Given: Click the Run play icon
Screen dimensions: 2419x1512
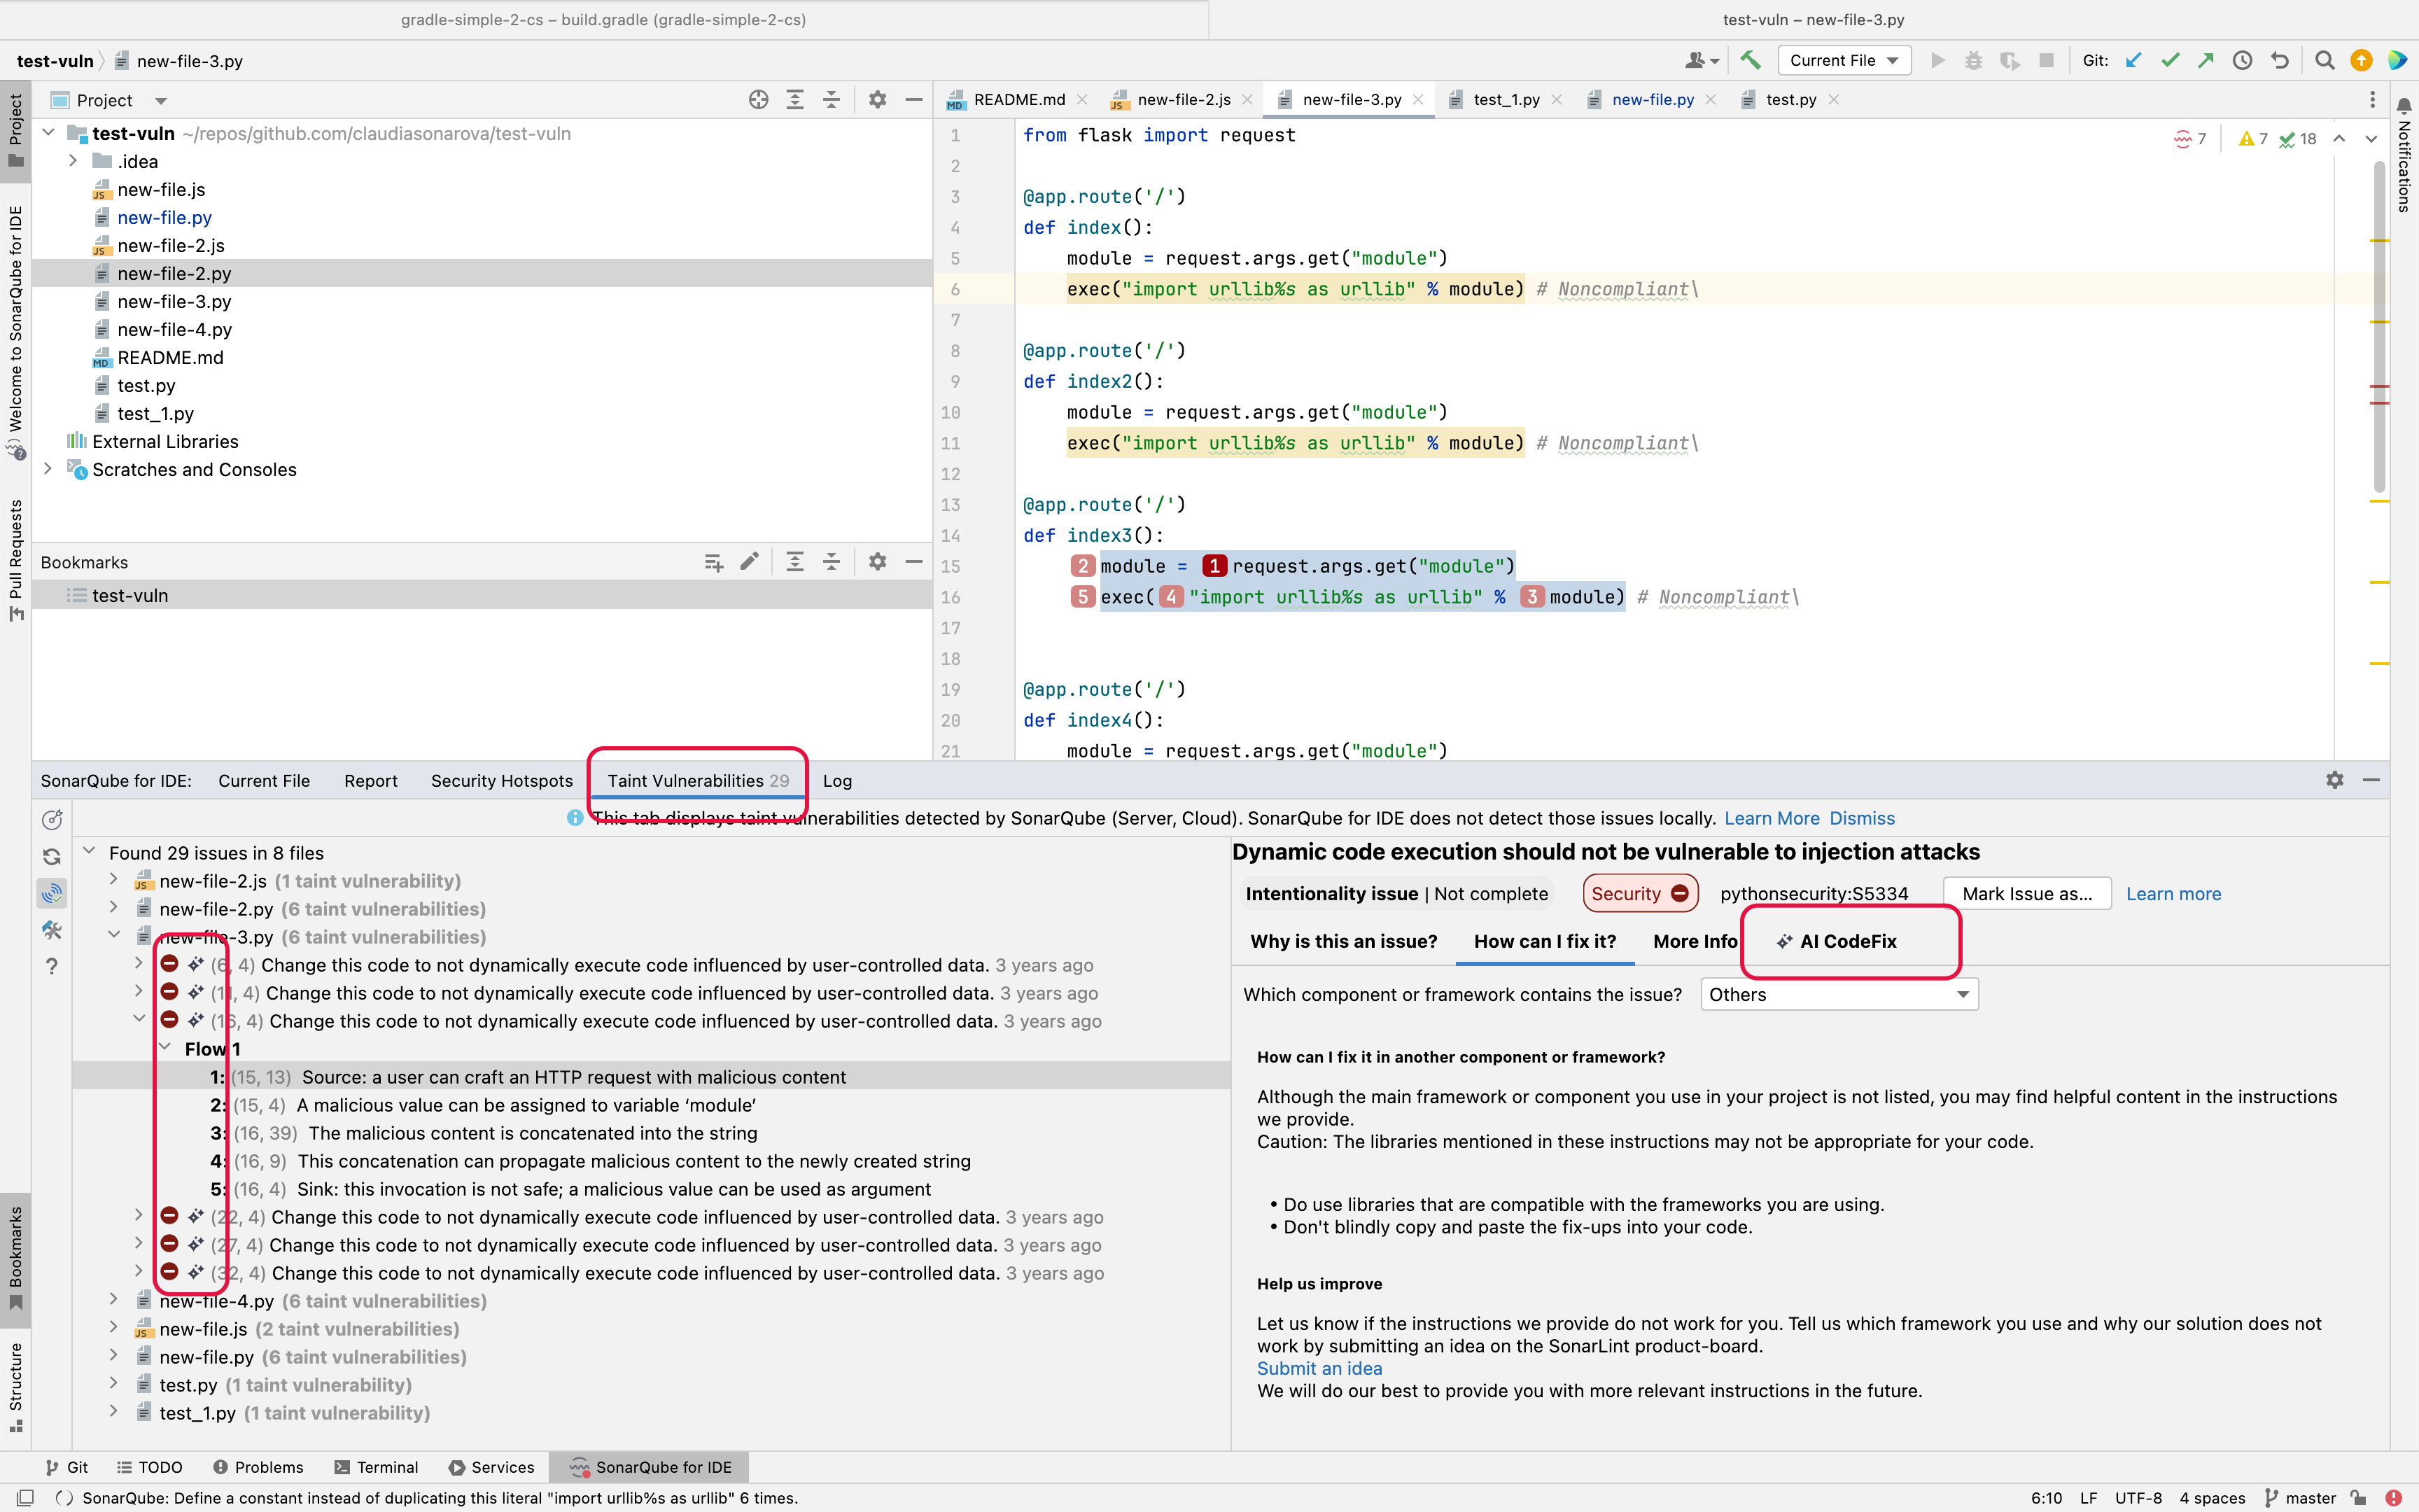Looking at the screenshot, I should click(1938, 60).
